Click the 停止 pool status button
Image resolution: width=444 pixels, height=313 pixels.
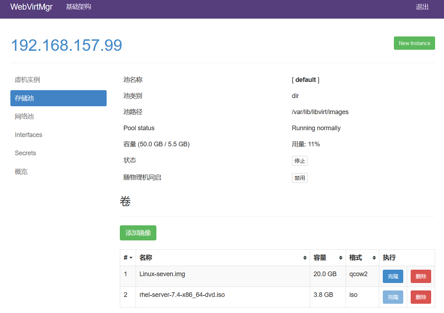coord(300,161)
